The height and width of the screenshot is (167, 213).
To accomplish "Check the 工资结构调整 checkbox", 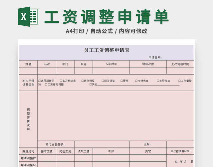I will coord(46,85).
